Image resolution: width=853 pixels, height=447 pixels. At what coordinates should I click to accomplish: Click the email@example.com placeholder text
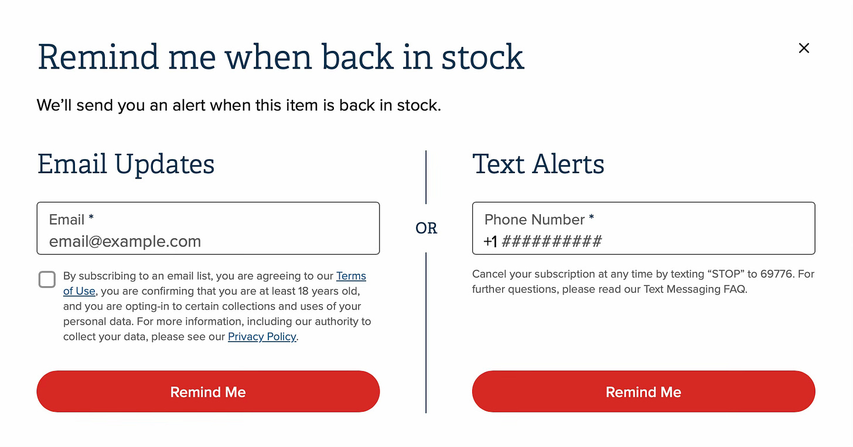point(125,242)
